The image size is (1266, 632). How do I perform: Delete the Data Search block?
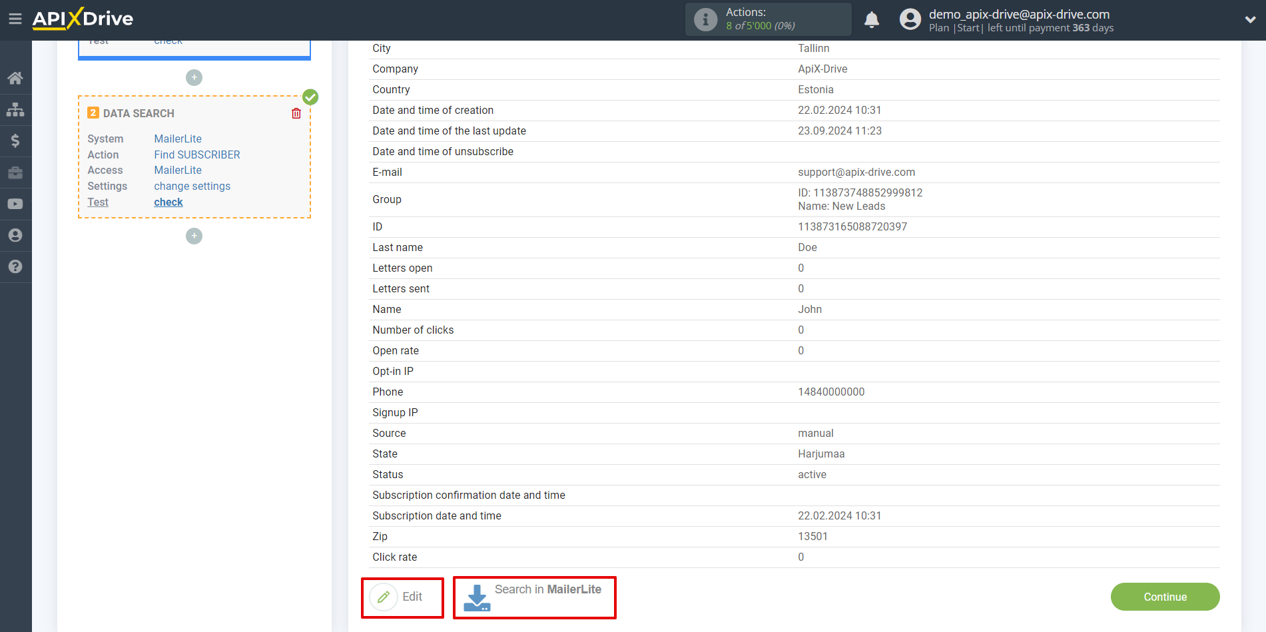296,113
